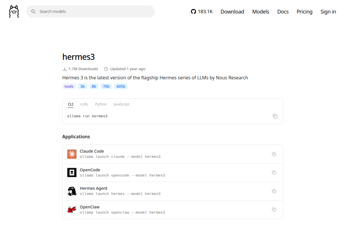Click the downloads arrow icon
Screen dimensions: 345x230
(65, 69)
